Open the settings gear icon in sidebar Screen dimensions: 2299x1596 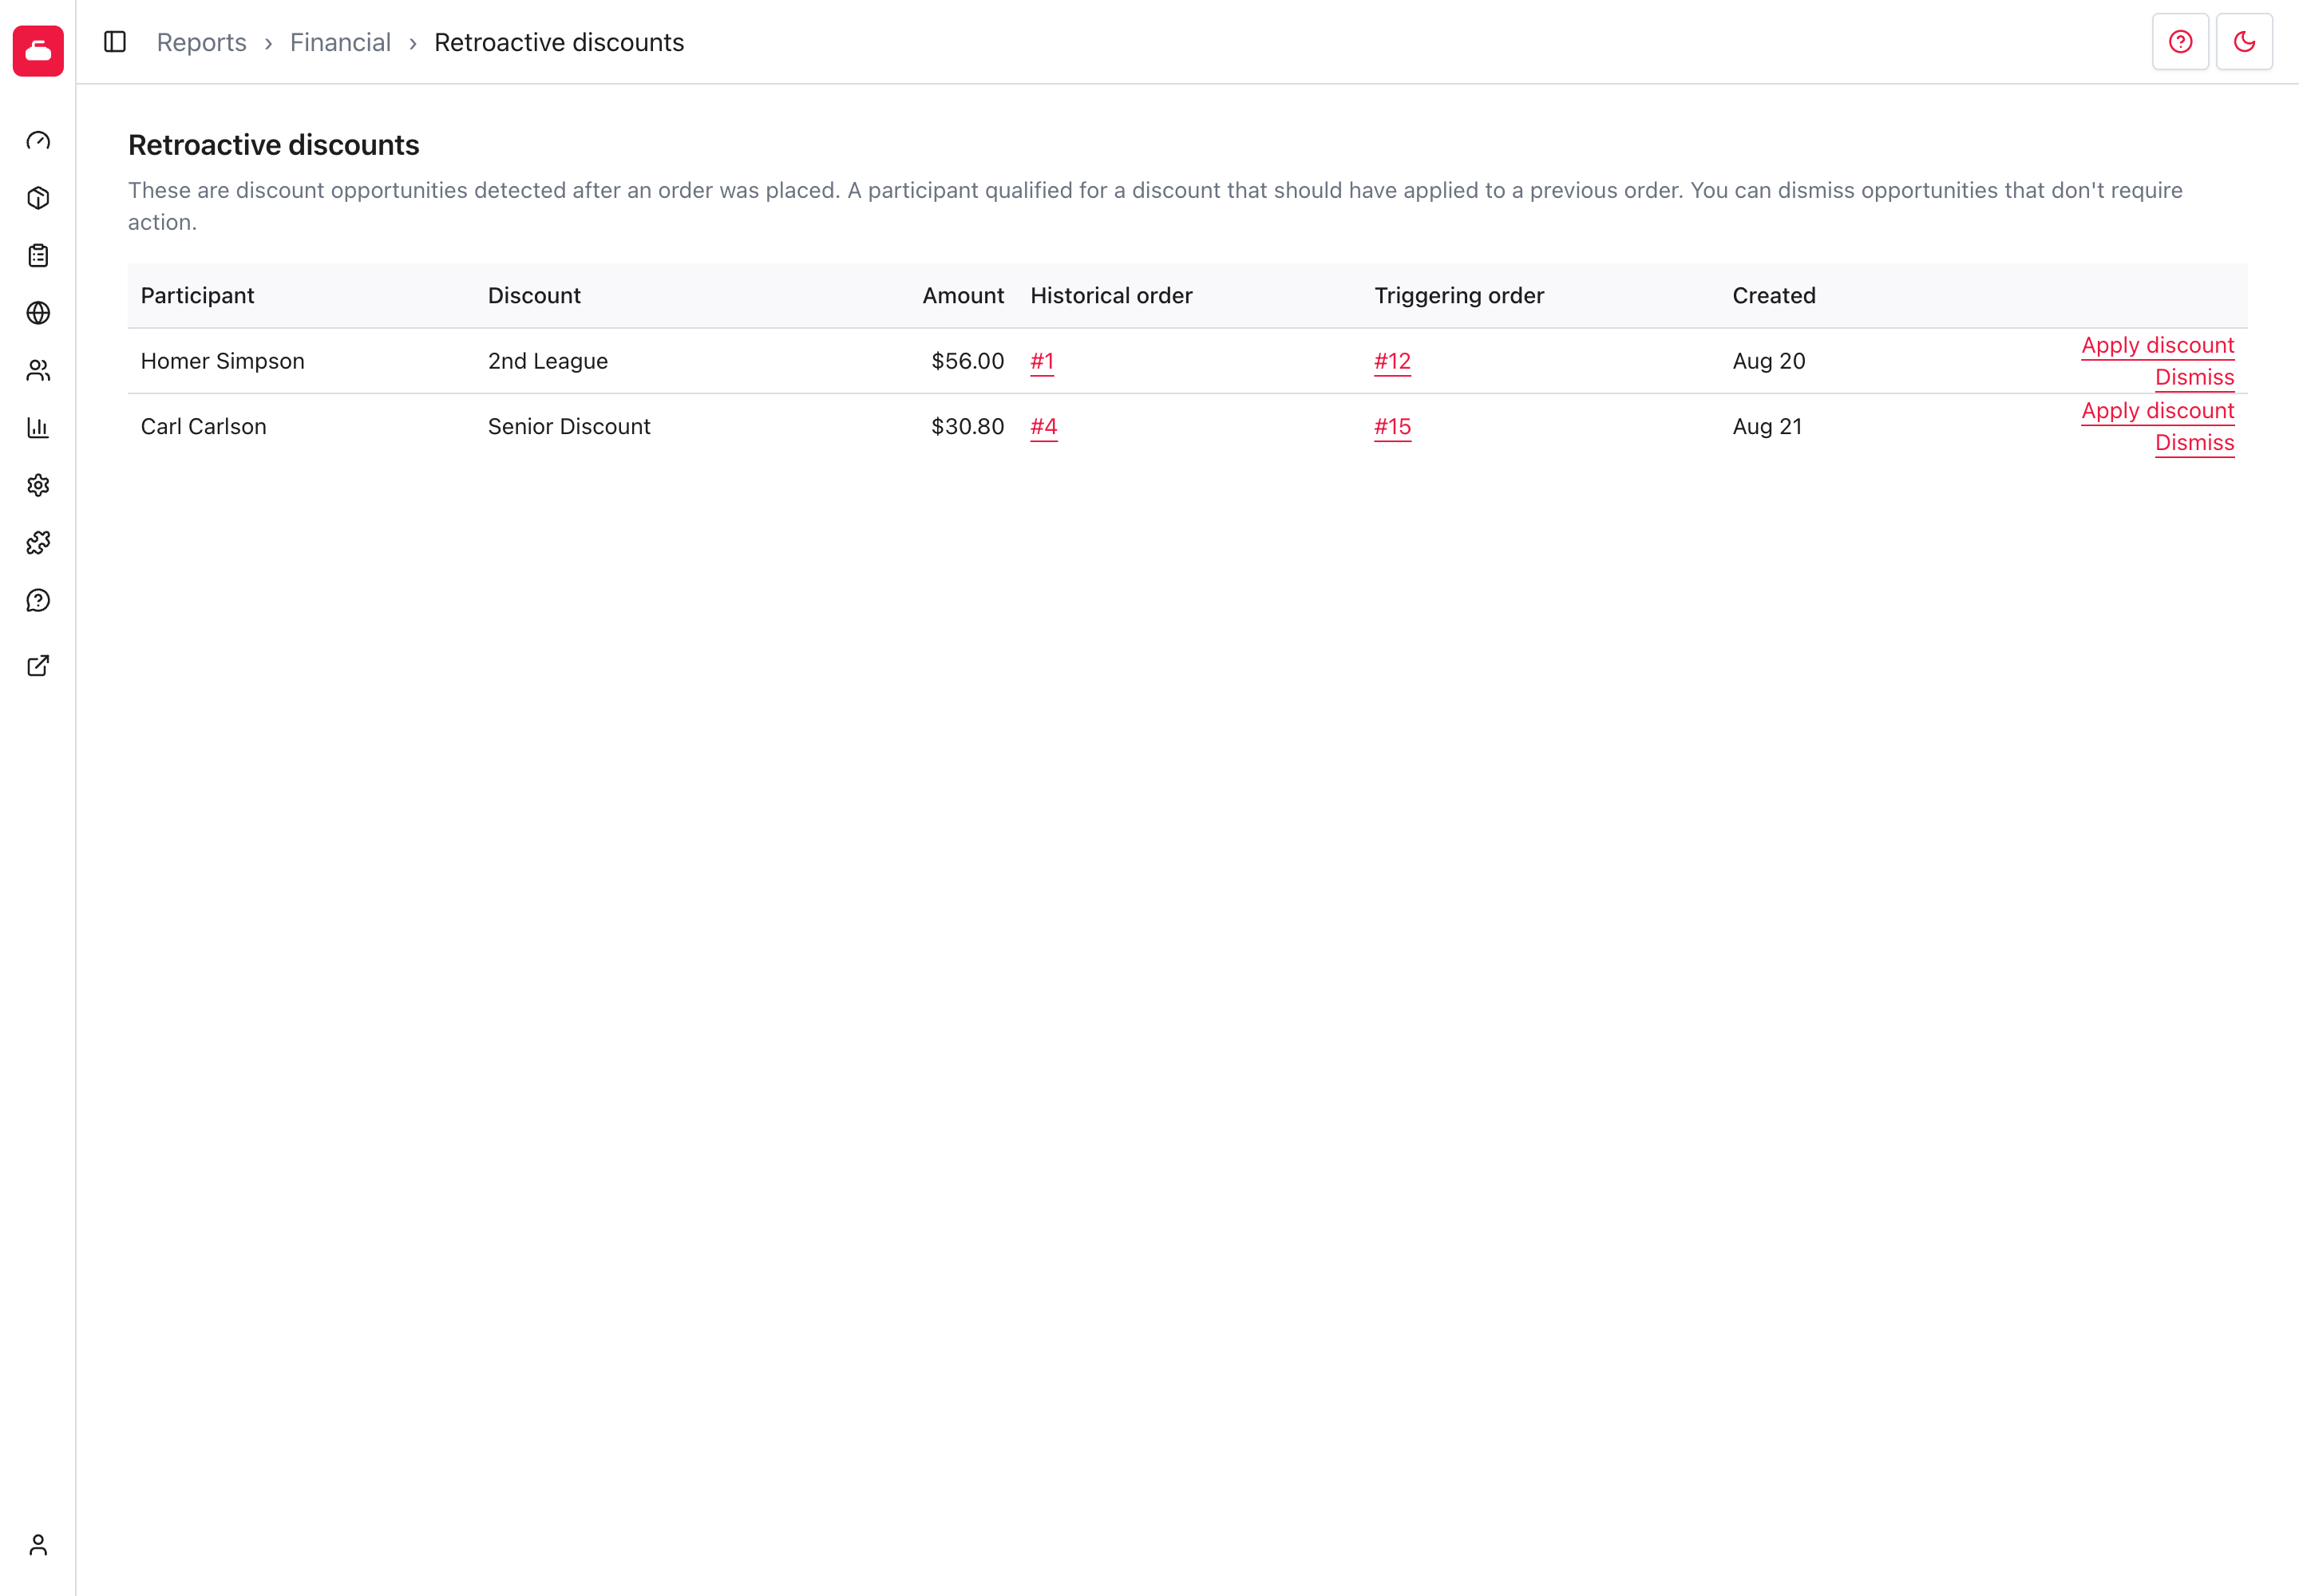pos(38,486)
